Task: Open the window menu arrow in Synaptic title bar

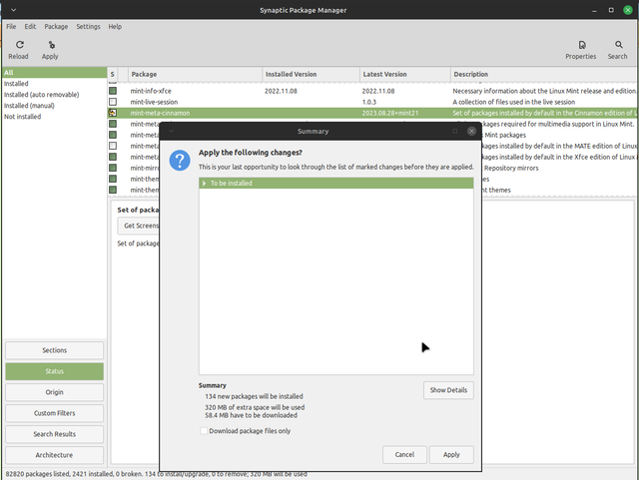Action: (13, 10)
